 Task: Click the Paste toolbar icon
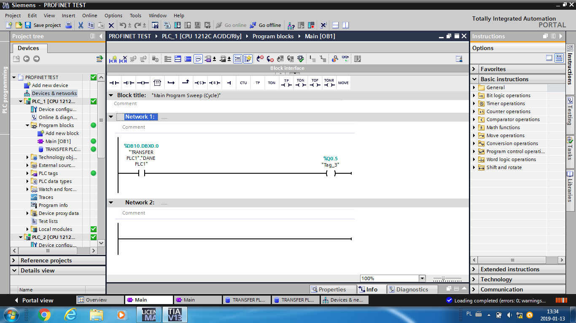tap(101, 25)
